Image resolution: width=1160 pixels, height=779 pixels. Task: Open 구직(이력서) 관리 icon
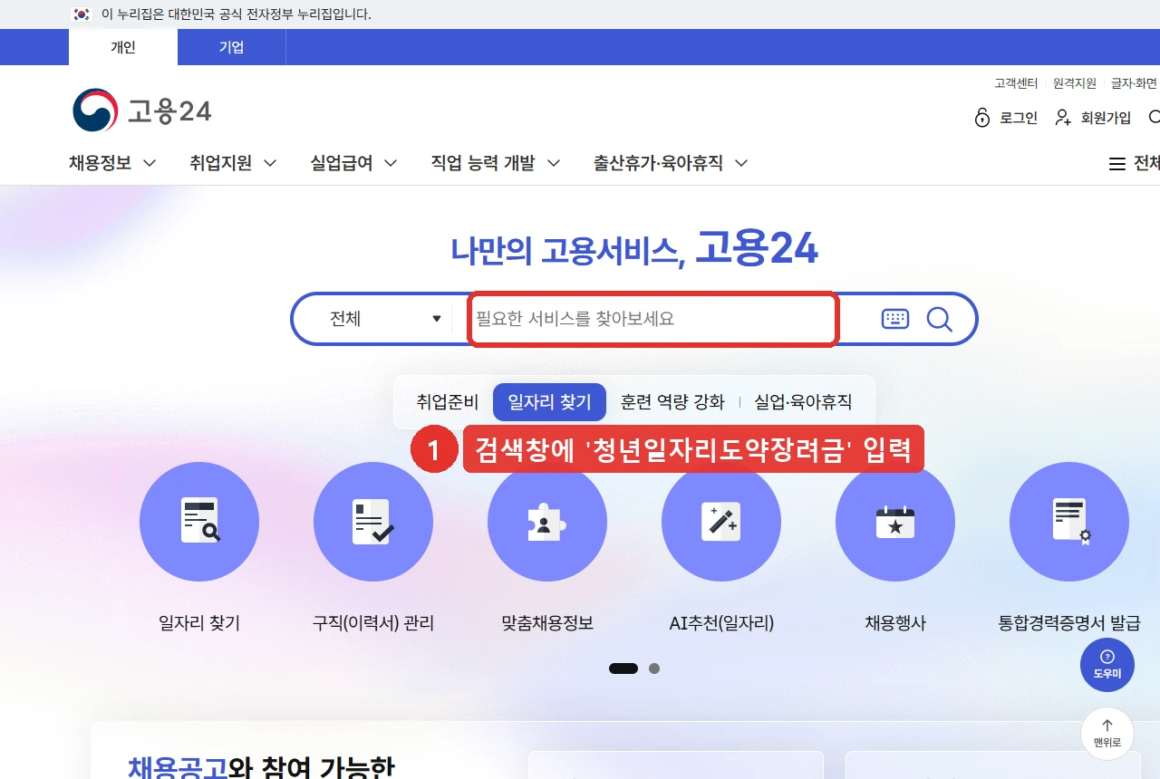(x=373, y=522)
